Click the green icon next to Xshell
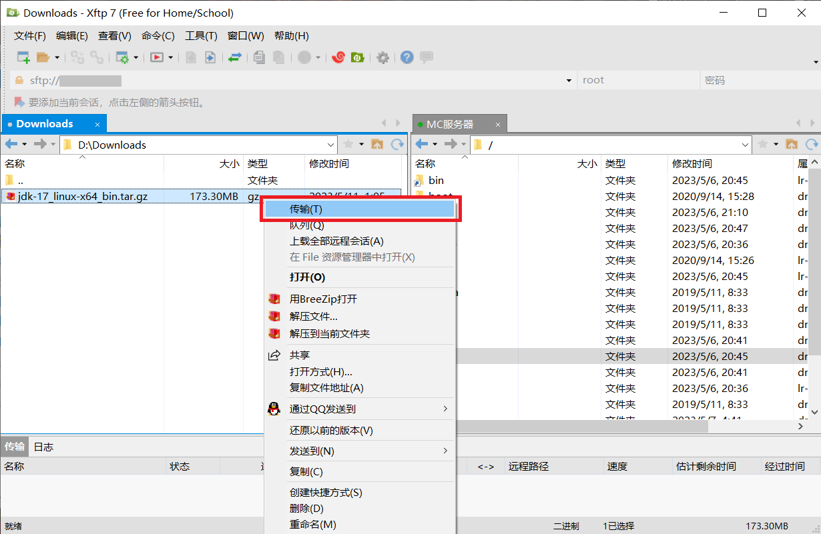 tap(358, 58)
